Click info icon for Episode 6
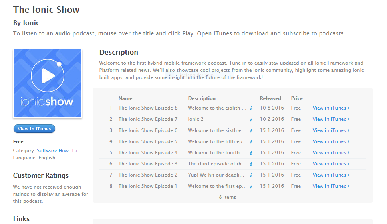The width and height of the screenshot is (387, 224). pos(251,130)
